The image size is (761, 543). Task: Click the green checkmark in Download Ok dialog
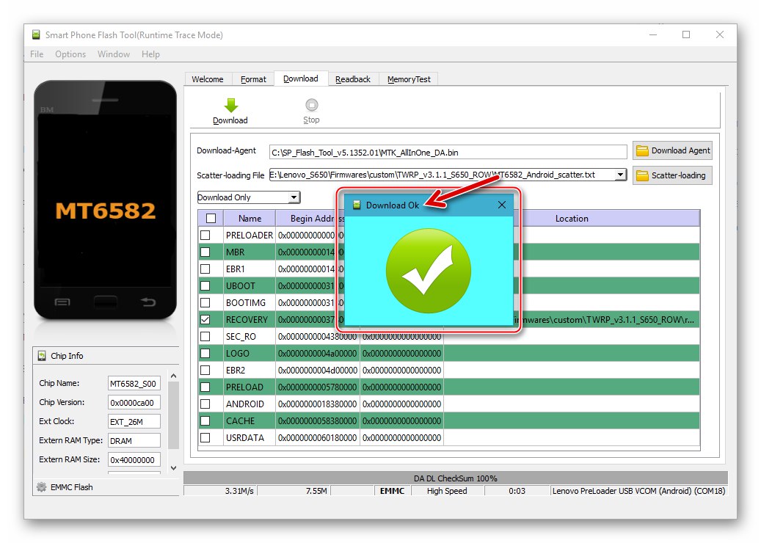click(x=428, y=270)
